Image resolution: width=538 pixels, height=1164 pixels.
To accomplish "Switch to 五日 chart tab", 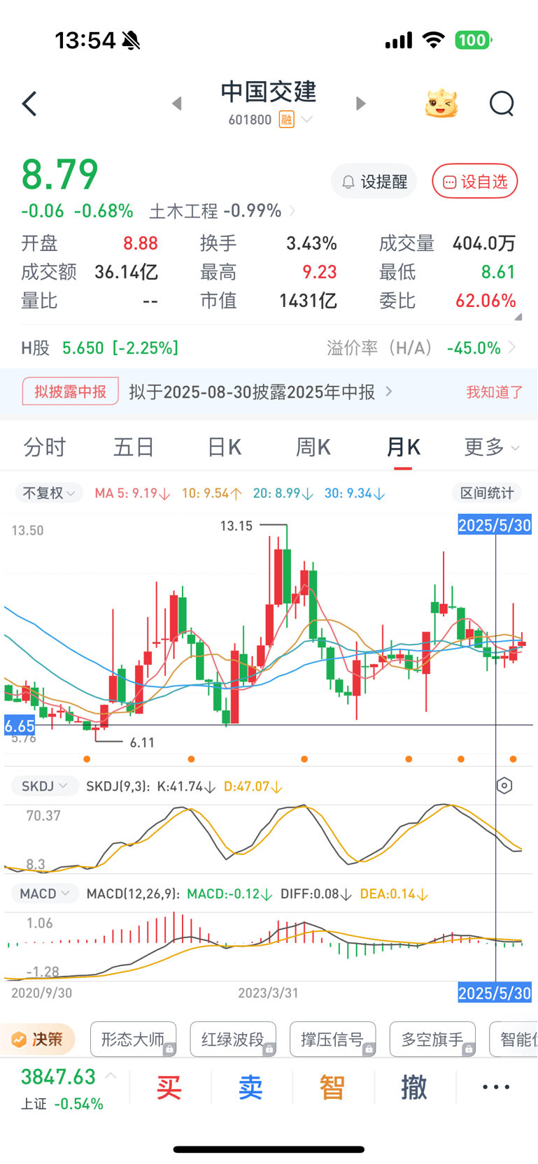I will (134, 447).
